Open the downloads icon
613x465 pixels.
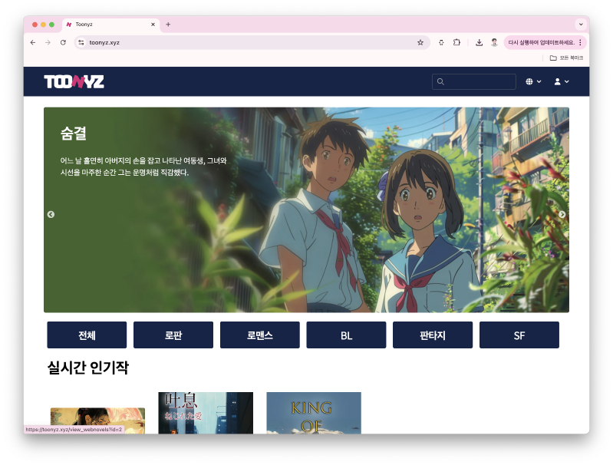coord(479,43)
